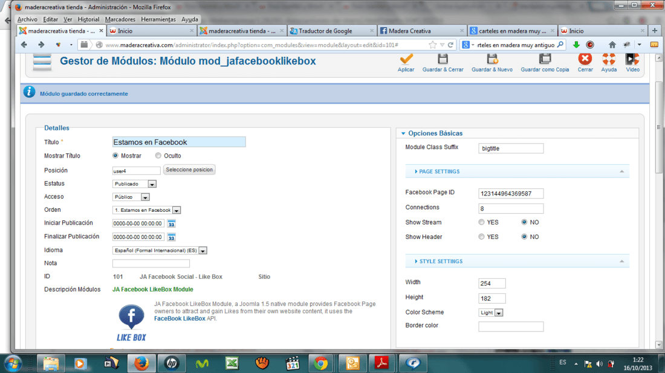The image size is (665, 373).
Task: Open downloads green arrow icon
Action: click(576, 45)
